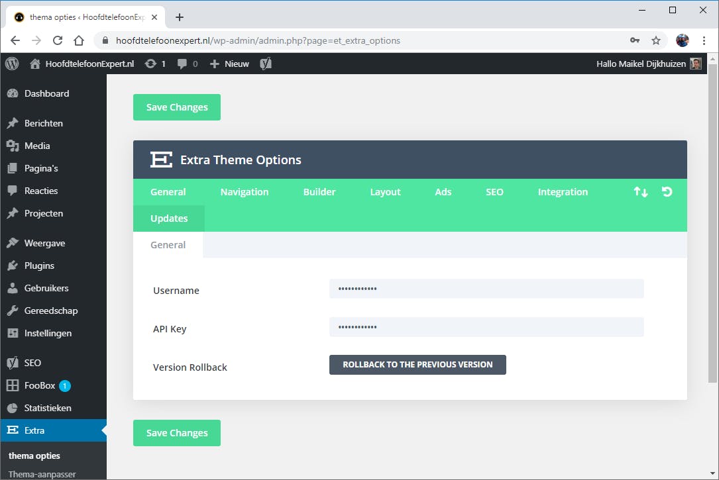Image resolution: width=719 pixels, height=480 pixels.
Task: Bookmark page with the star icon
Action: pyautogui.click(x=656, y=40)
